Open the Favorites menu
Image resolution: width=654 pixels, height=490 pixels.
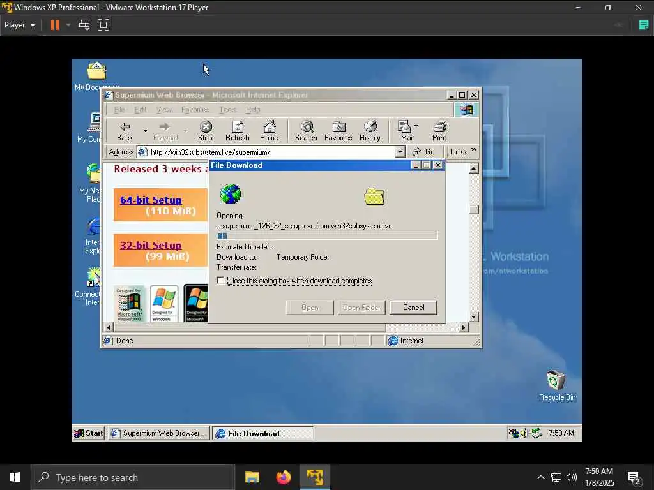(195, 110)
